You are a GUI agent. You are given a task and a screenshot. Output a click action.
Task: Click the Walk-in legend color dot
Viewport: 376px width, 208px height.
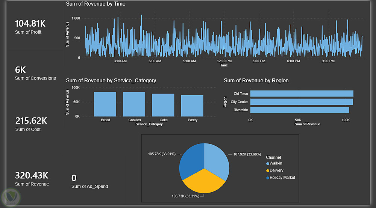pos(268,164)
